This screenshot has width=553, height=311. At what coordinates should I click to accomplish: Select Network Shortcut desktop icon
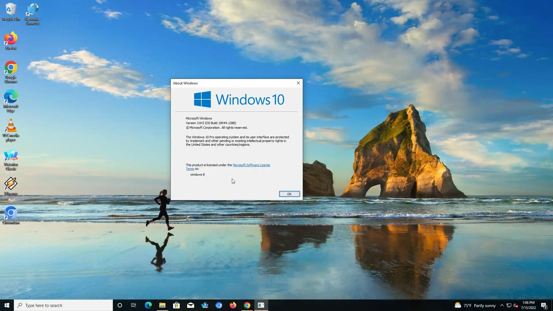[x=32, y=13]
